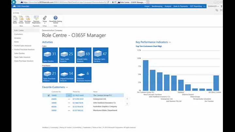Open the Overdue Purchase Invoices tile showing 6
The height and width of the screenshot is (132, 235).
[84, 75]
